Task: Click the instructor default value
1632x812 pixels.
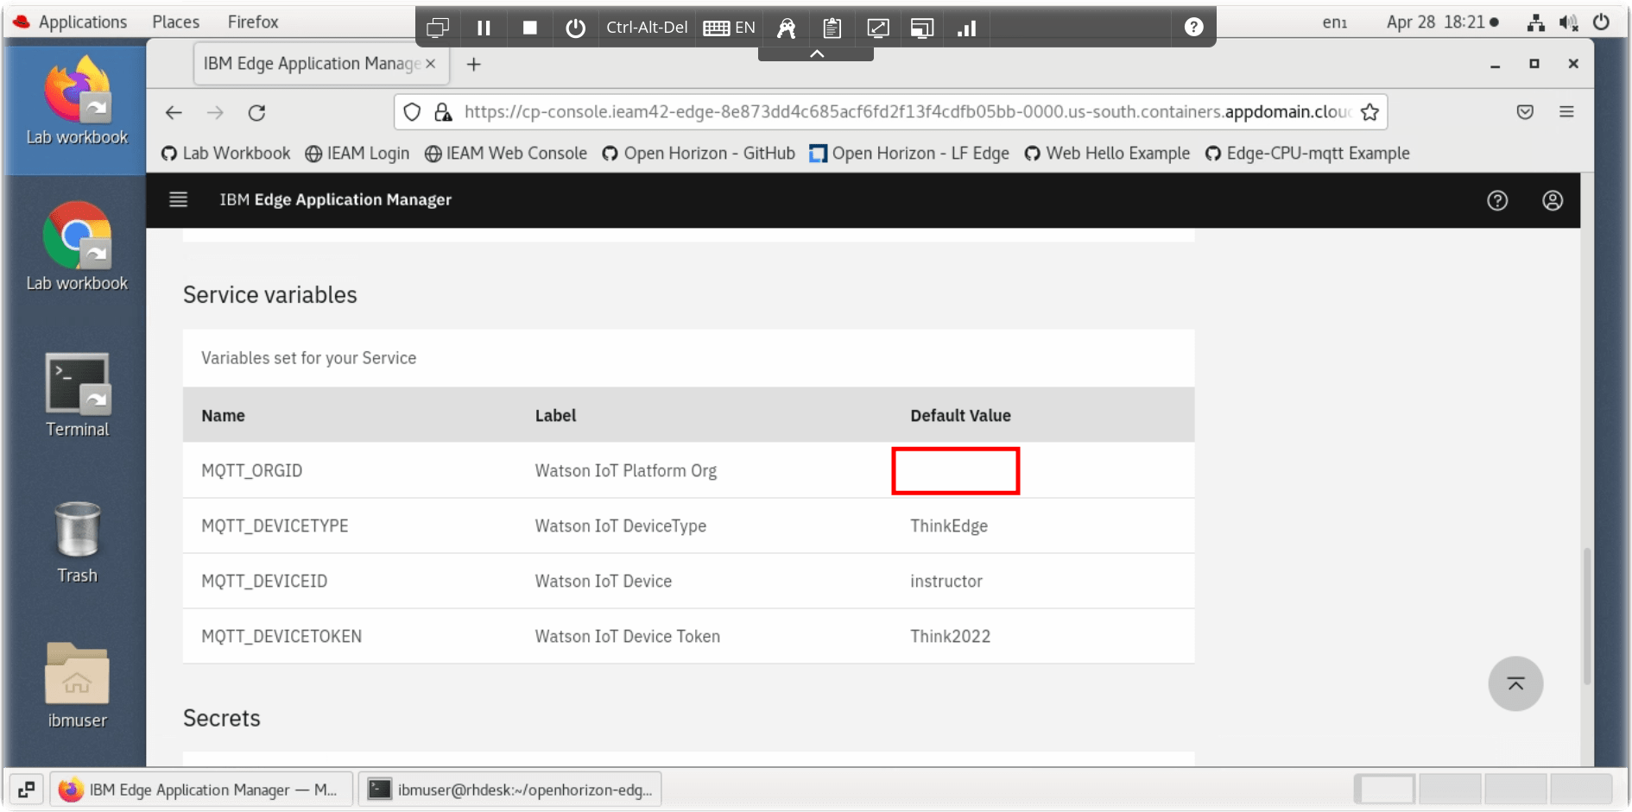Action: click(x=946, y=582)
